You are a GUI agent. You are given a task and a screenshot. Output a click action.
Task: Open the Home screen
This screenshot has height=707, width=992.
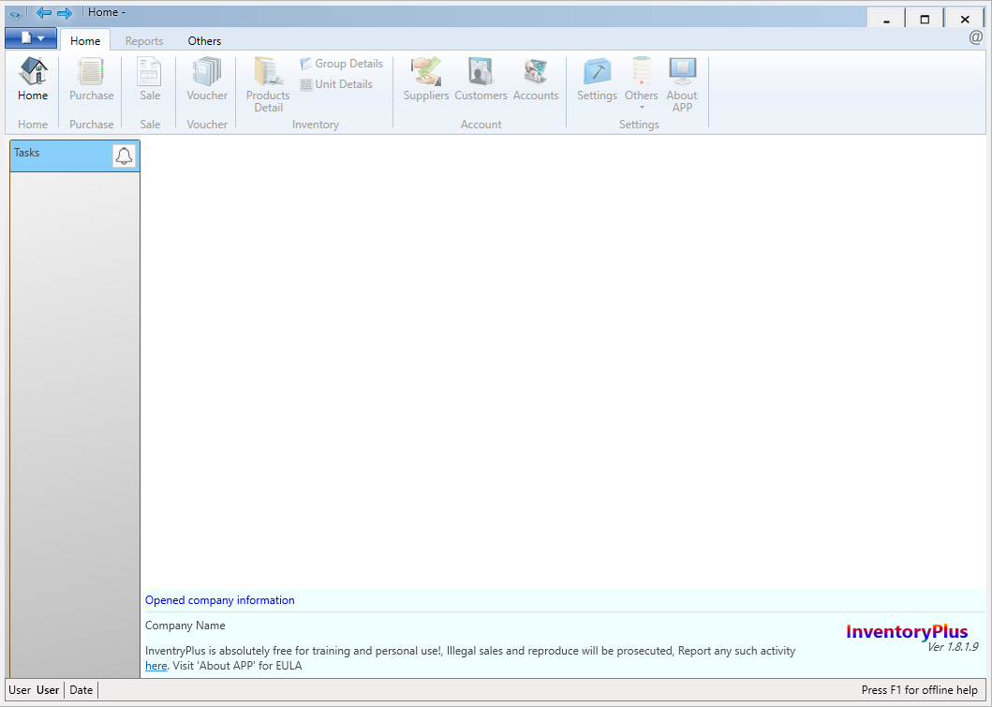(32, 81)
